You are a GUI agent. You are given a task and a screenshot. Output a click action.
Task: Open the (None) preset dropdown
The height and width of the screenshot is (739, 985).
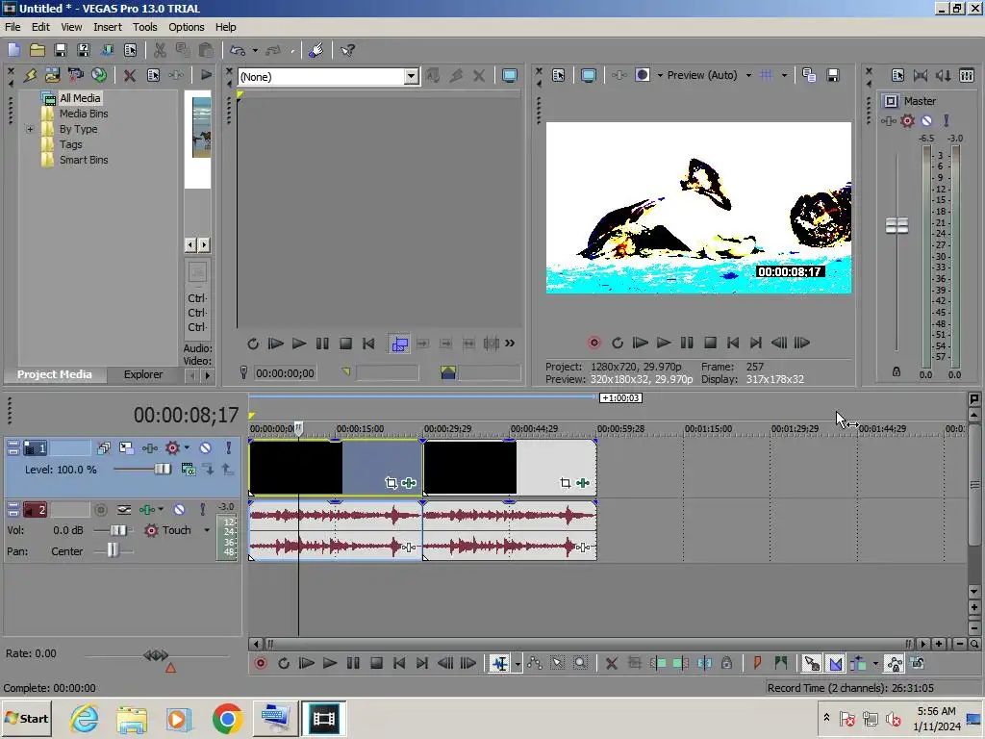pyautogui.click(x=411, y=77)
